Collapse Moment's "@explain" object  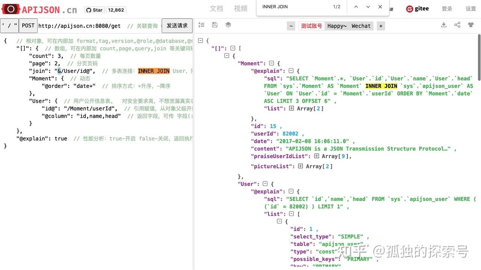[x=291, y=71]
